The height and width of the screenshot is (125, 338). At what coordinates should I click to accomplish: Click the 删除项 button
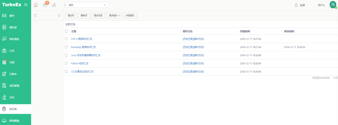pos(84,16)
